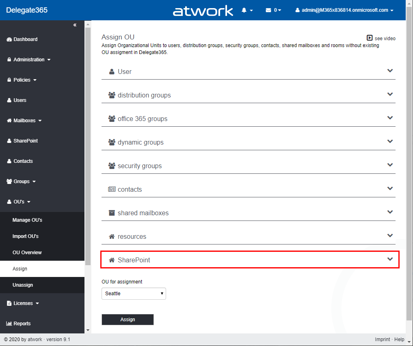Click the Reports bar chart icon

tap(9, 323)
